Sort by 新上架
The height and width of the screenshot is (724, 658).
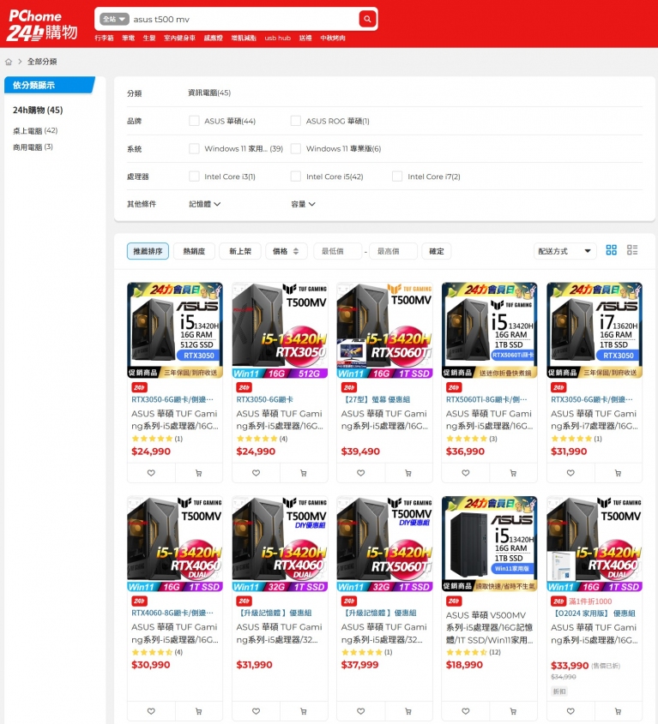(240, 251)
